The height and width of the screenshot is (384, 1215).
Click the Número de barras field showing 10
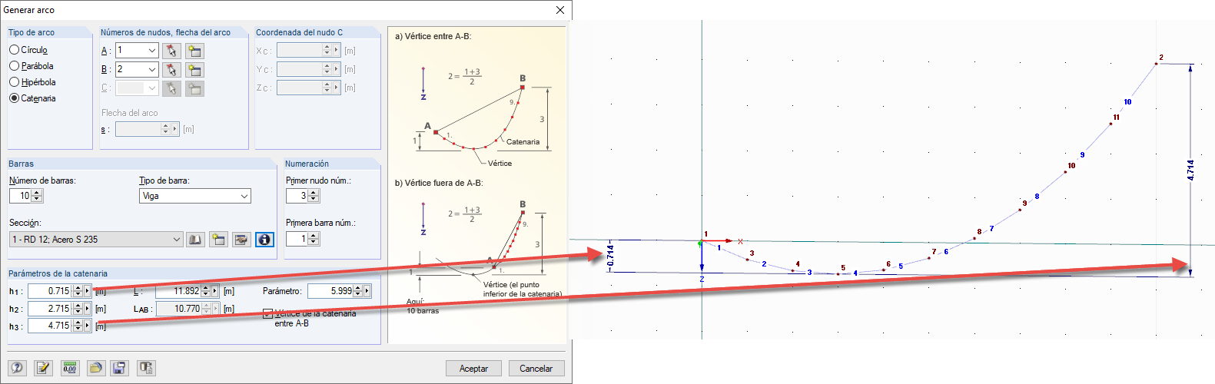tap(21, 196)
